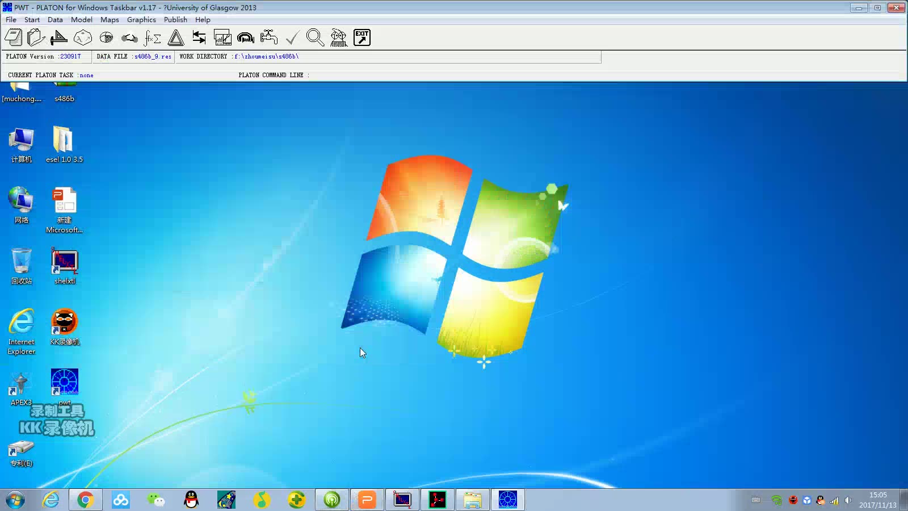
Task: Click the current PLATON task value none
Action: coord(86,75)
